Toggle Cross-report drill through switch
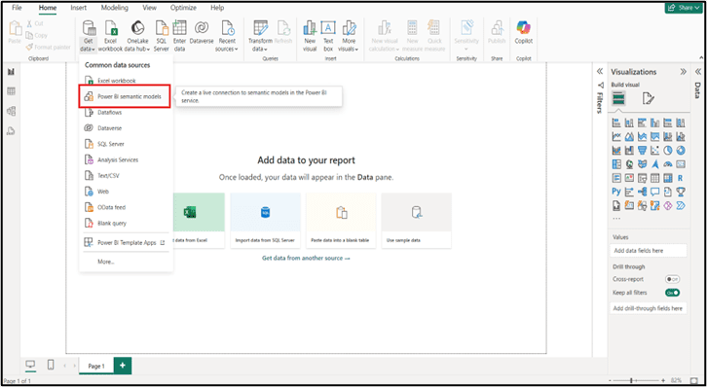Image resolution: width=707 pixels, height=387 pixels. (672, 279)
